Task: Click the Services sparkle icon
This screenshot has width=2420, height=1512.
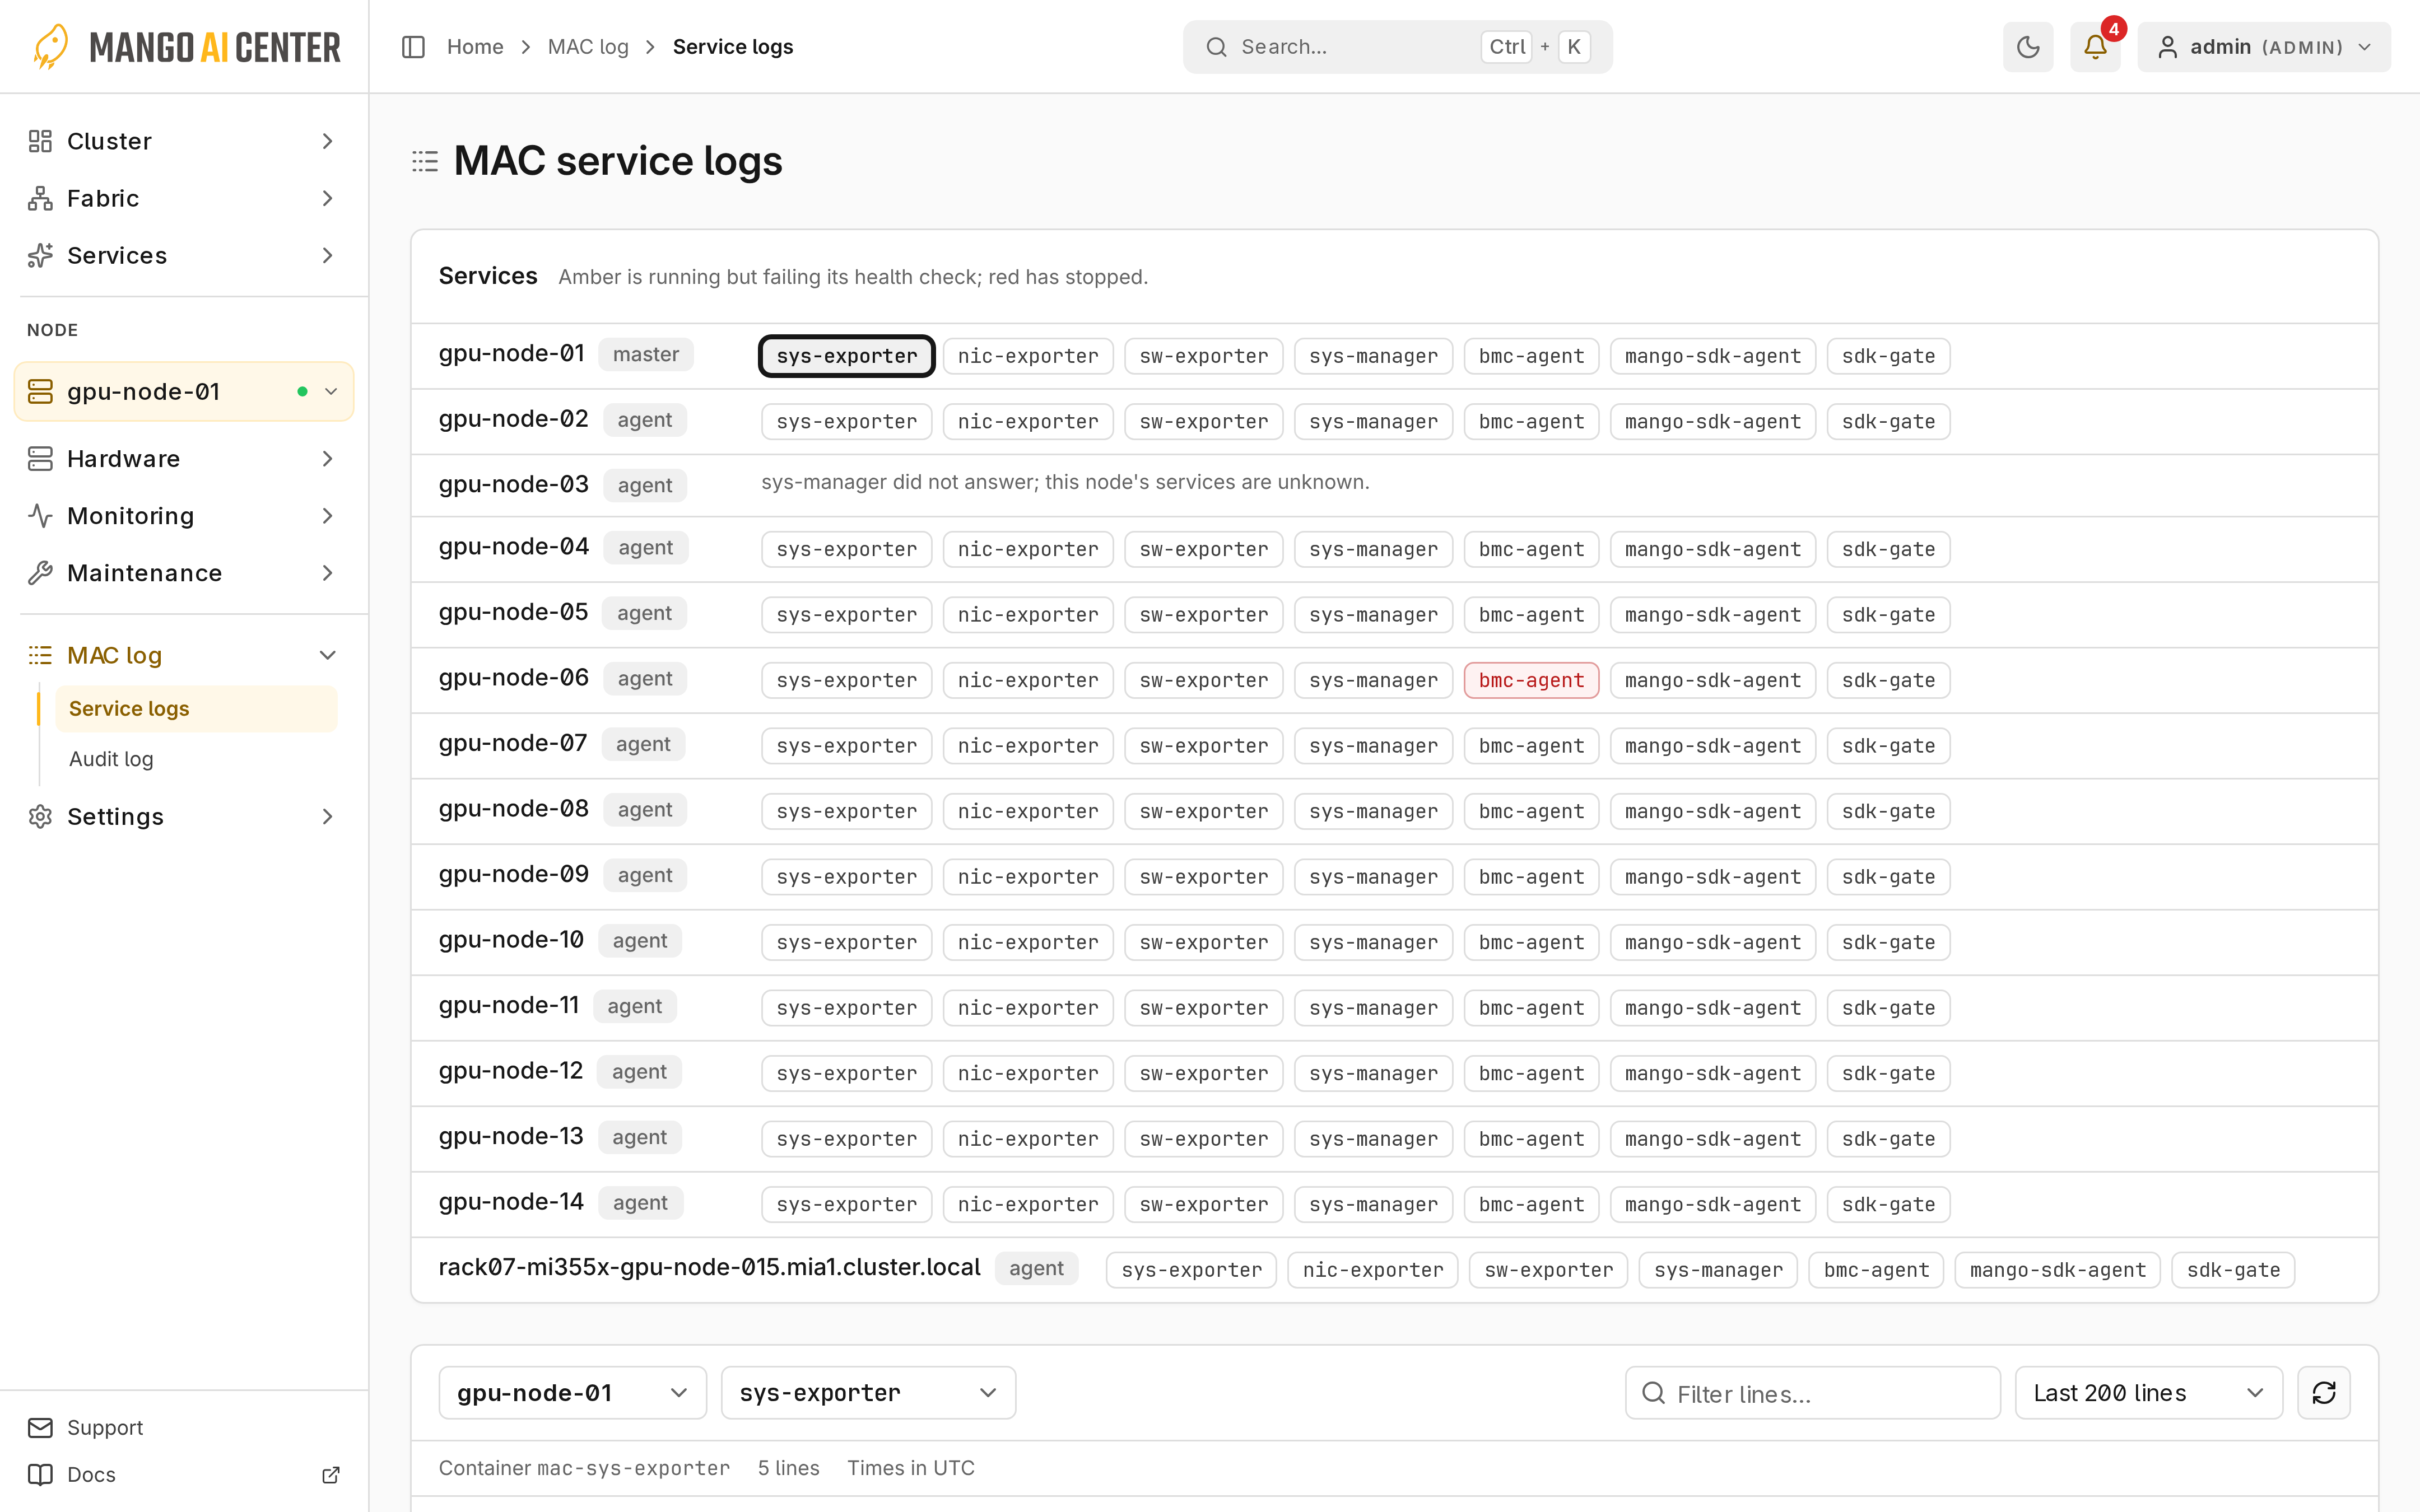Action: [40, 255]
